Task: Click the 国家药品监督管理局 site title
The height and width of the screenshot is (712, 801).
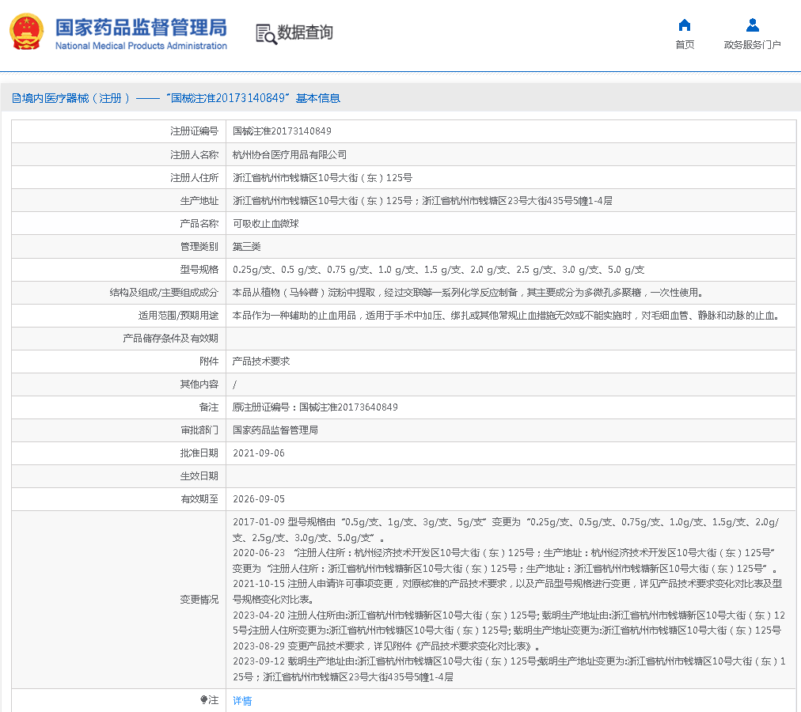Action: [141, 27]
